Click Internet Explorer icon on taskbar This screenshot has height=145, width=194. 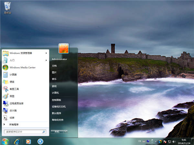tap(16, 141)
